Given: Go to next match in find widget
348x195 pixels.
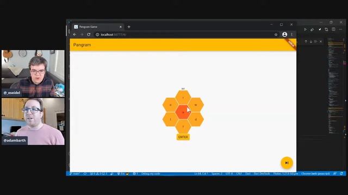Looking at the screenshot, I should click(311, 42).
